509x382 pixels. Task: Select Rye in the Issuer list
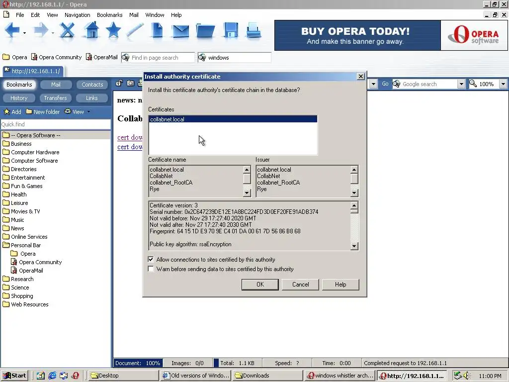(261, 189)
